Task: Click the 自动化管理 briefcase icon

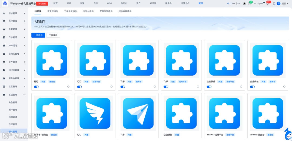Action: coord(4,54)
